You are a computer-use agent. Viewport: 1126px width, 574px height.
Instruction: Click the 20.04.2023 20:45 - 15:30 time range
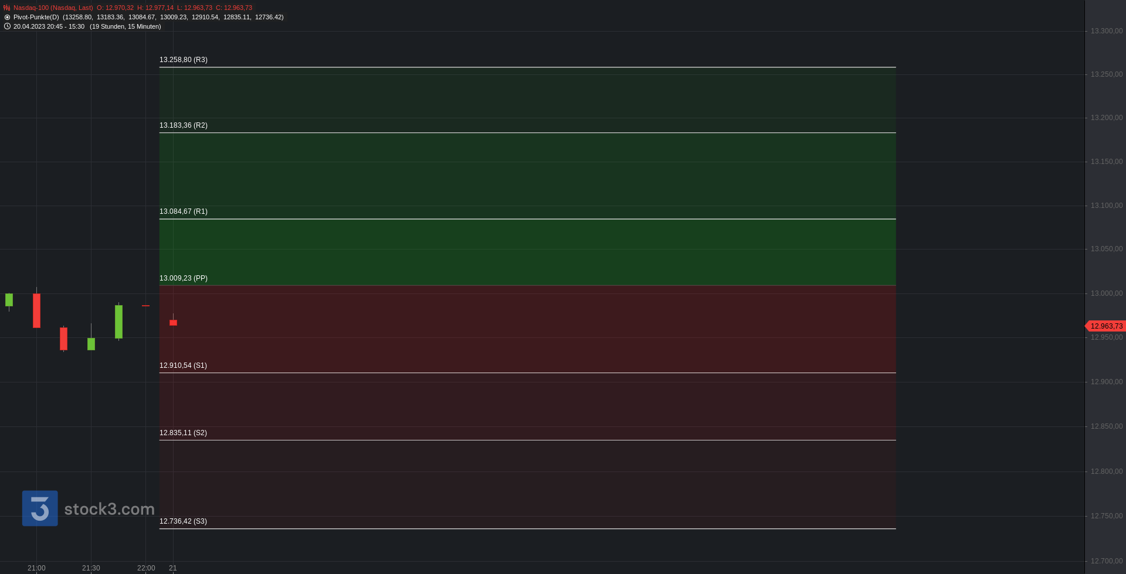[x=49, y=26]
